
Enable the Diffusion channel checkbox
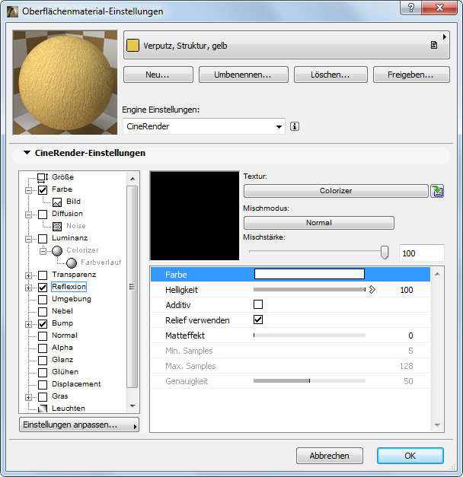coord(43,215)
